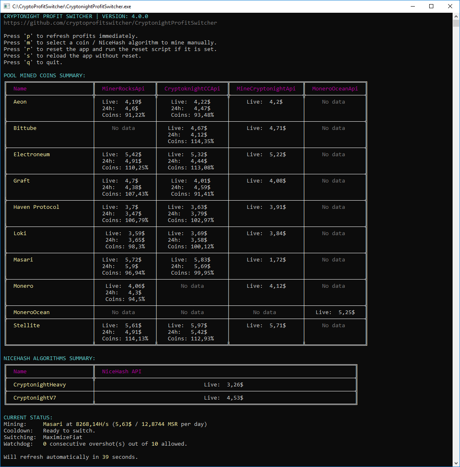Click Aeon MinerRocks 'Coins: 91,22%' value

[124, 115]
